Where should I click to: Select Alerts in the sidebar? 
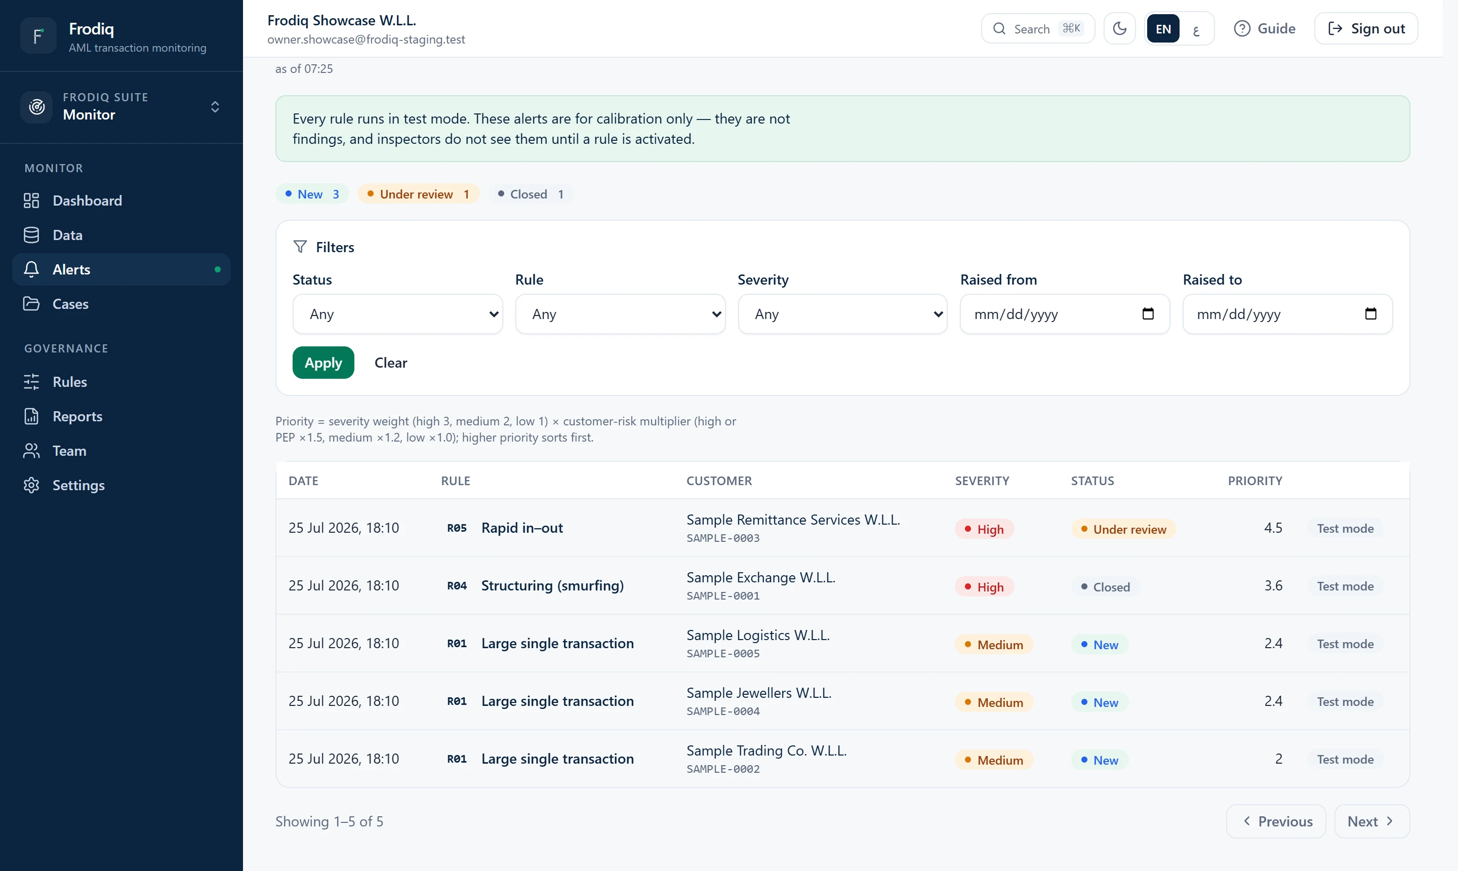121,269
